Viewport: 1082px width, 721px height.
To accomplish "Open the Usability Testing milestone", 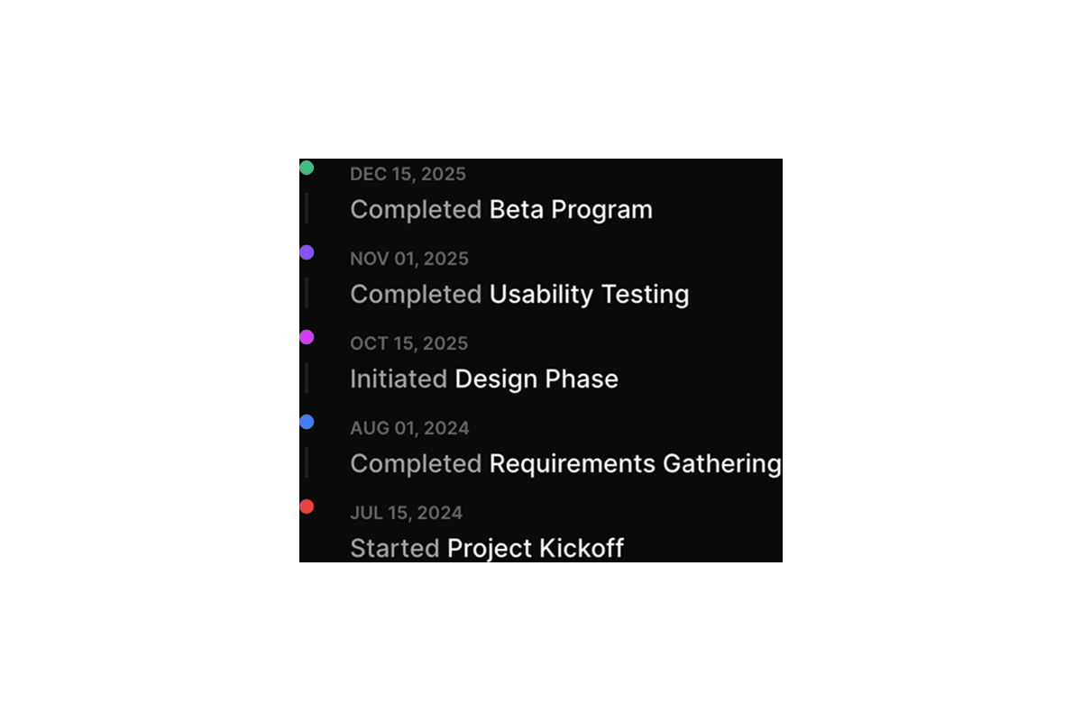I will 589,294.
